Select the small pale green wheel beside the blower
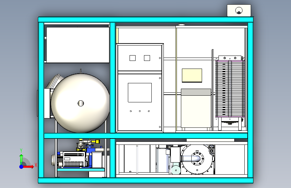This screenshot has height=188, width=291. (x=176, y=170)
